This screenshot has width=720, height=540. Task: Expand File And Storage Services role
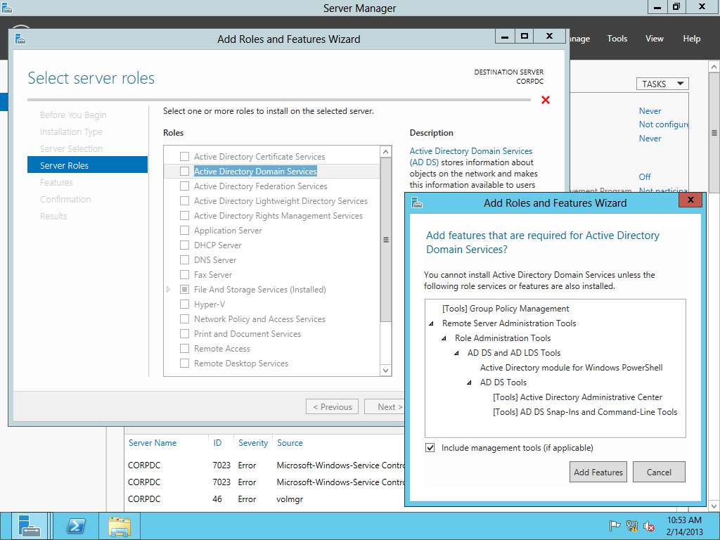click(169, 290)
